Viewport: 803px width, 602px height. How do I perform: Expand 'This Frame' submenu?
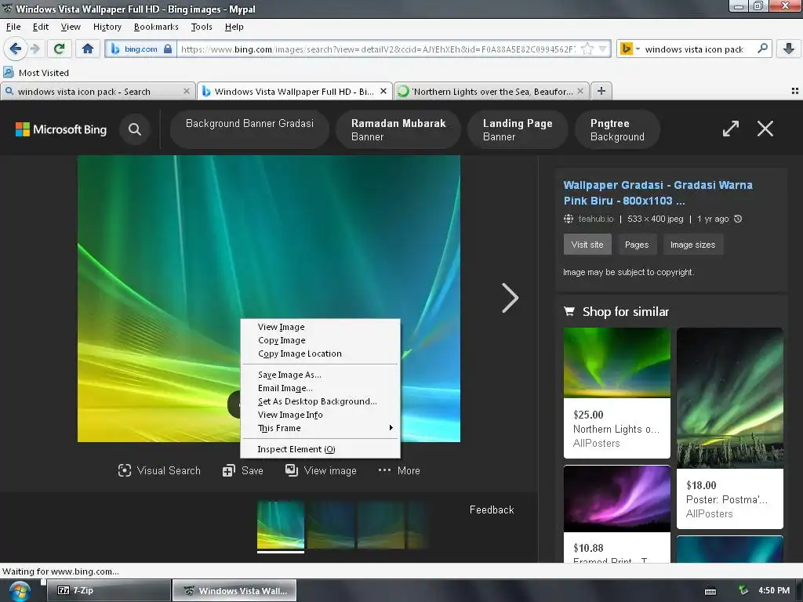(320, 428)
